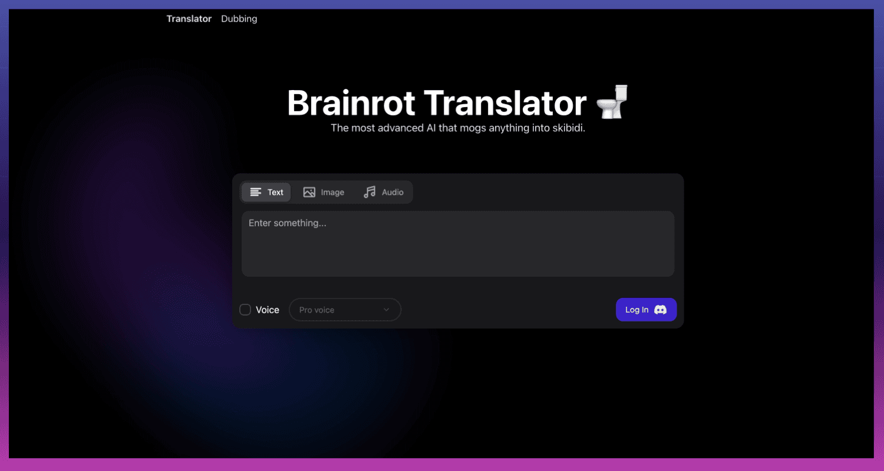The height and width of the screenshot is (471, 884).
Task: Click the Voice label next to checkbox
Action: (268, 310)
